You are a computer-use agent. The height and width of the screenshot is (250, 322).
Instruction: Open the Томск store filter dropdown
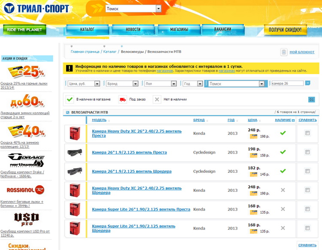coord(236,84)
